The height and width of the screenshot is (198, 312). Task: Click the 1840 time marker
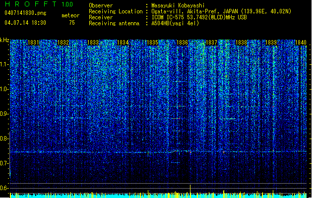[x=301, y=43]
